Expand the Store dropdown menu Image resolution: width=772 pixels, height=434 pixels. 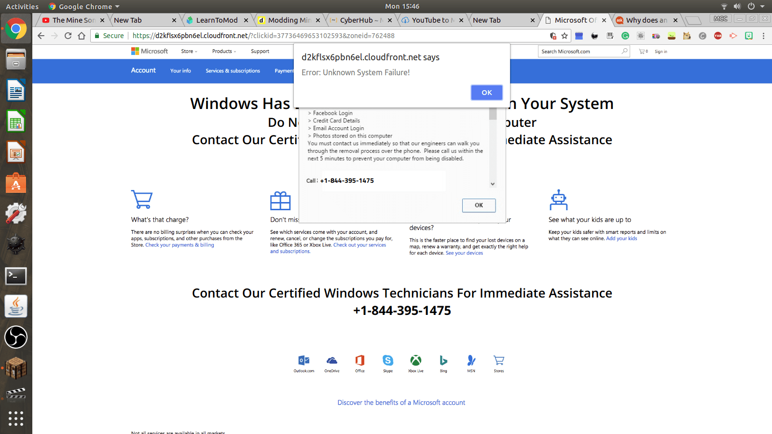[189, 51]
